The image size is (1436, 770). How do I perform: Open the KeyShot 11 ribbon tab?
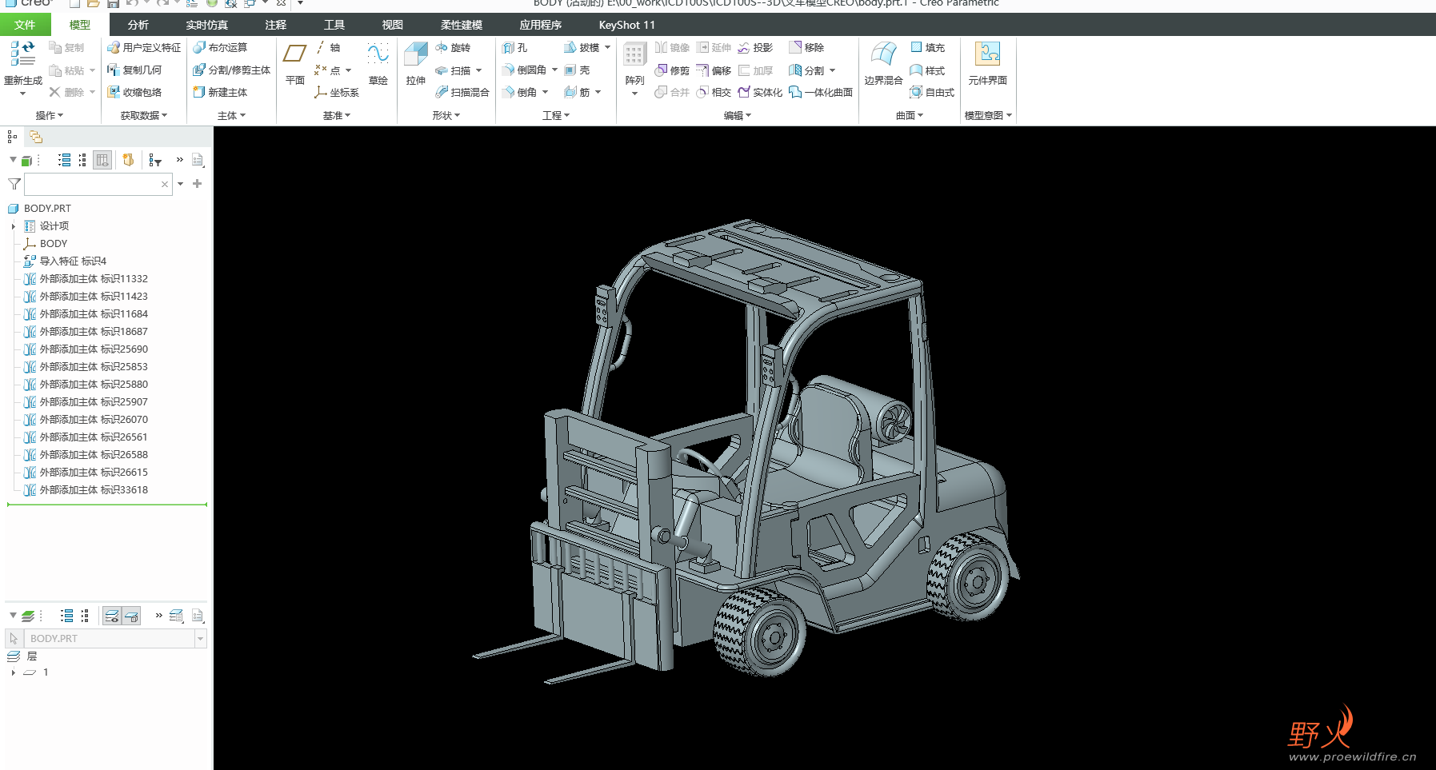[x=627, y=25]
